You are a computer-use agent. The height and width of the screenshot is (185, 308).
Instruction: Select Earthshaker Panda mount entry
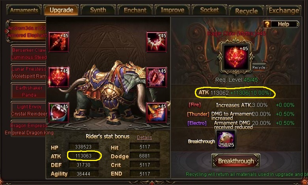click(29, 92)
